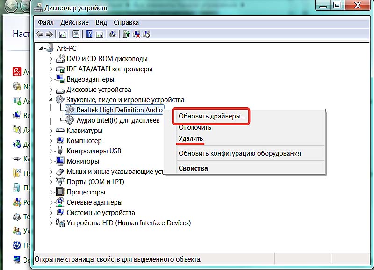
Task: Expand the Видеоадаптеры category
Action: click(51, 79)
